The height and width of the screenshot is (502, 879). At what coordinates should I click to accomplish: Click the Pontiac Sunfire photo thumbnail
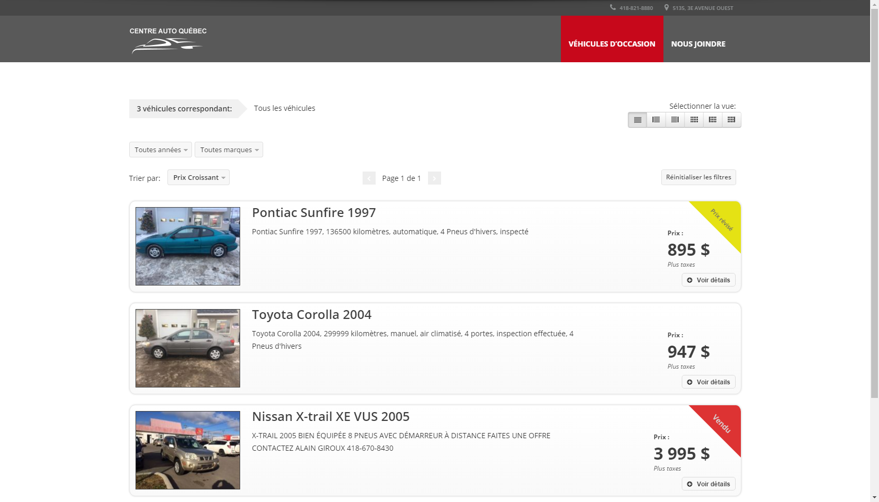188,246
